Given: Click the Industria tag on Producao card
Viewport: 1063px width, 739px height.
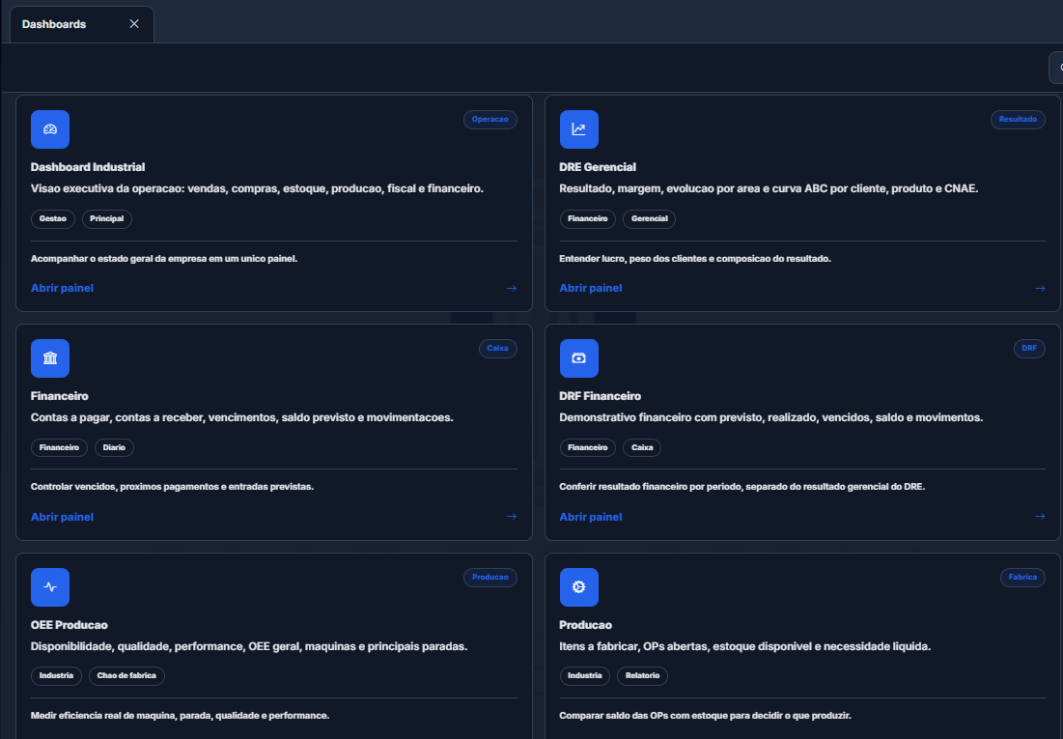Looking at the screenshot, I should coord(584,676).
